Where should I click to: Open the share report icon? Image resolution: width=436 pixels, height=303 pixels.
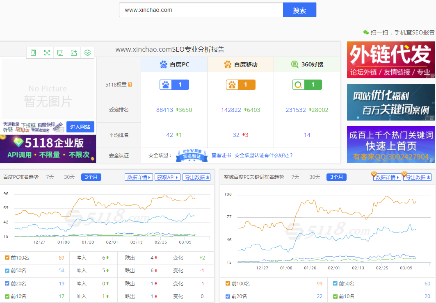[x=73, y=52]
